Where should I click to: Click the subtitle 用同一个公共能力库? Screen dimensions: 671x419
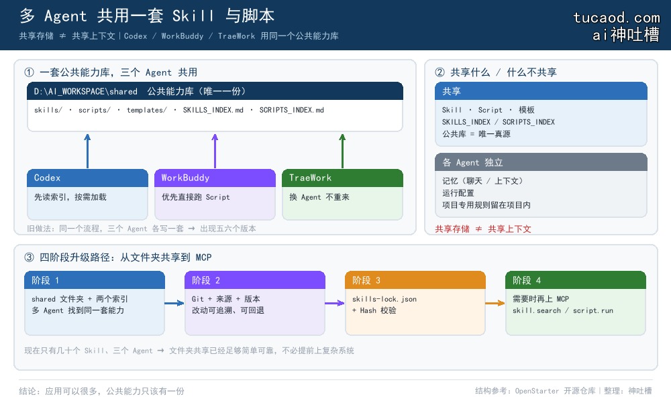pos(299,36)
